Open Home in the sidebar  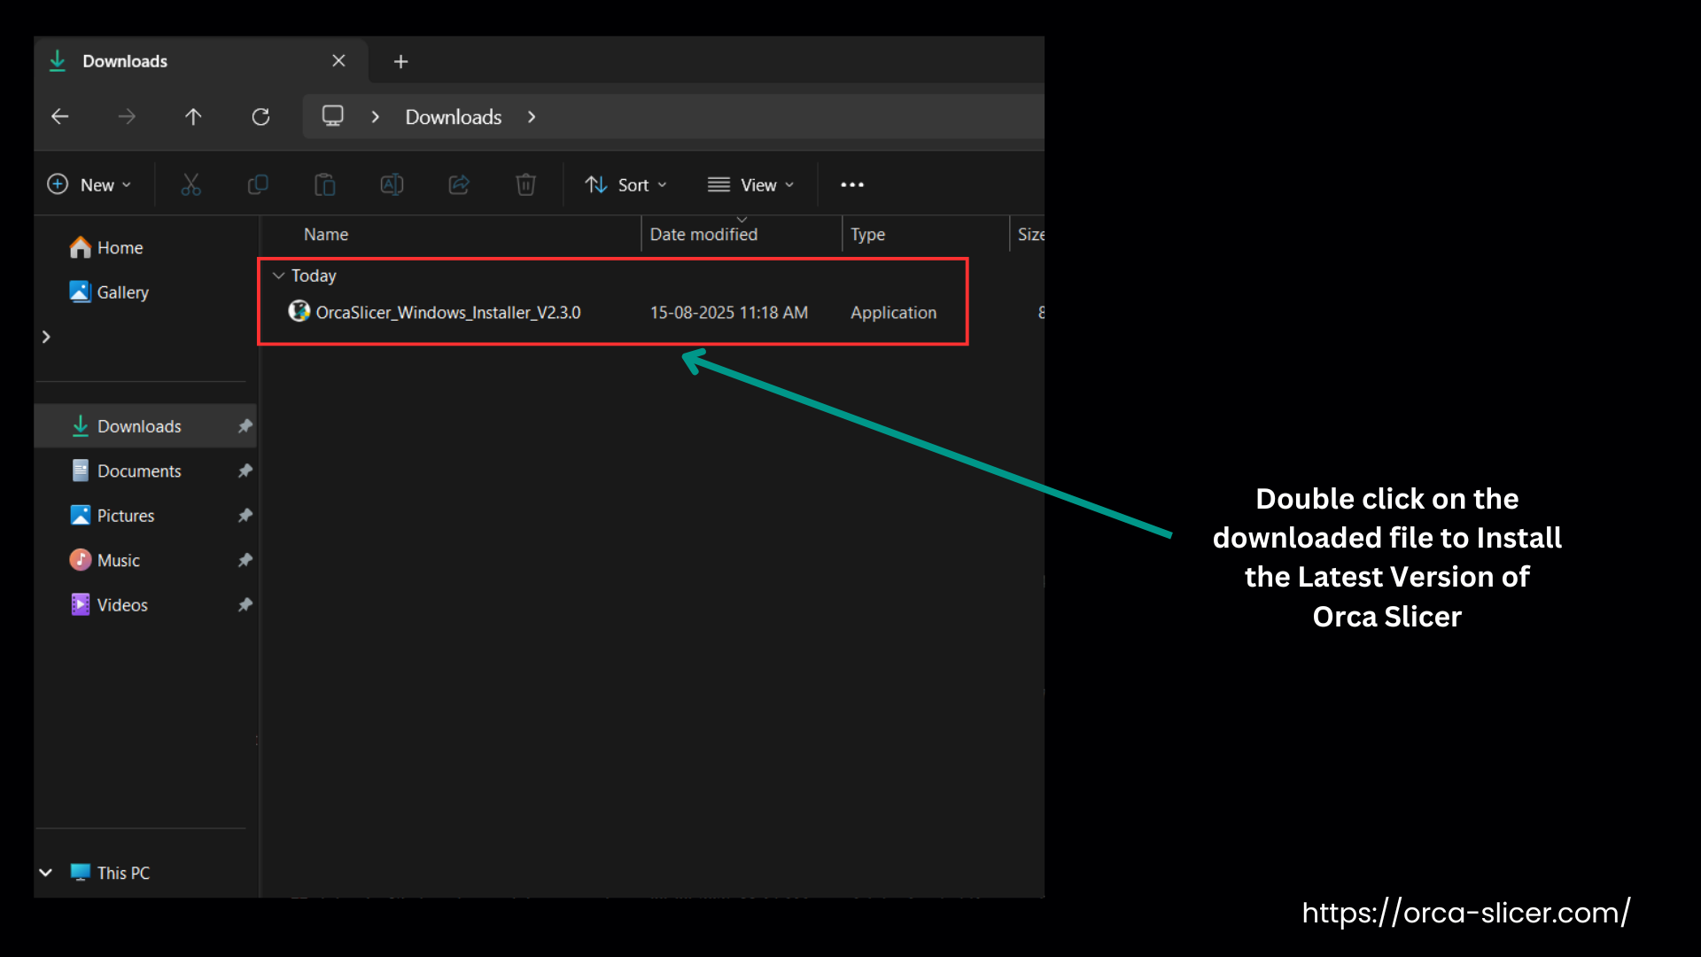pyautogui.click(x=106, y=247)
